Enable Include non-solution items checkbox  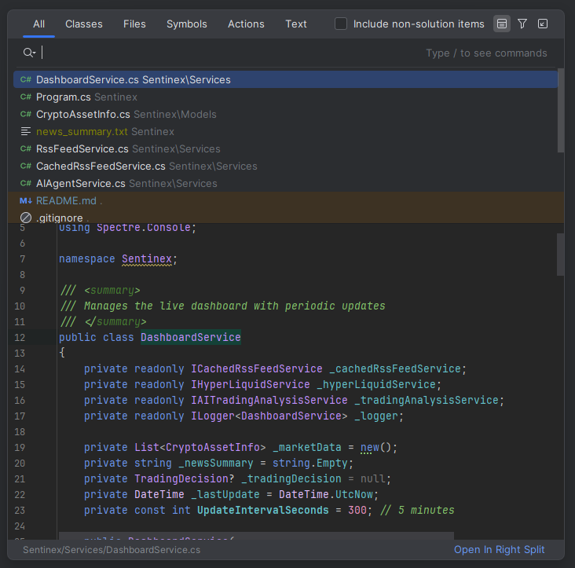pyautogui.click(x=341, y=24)
